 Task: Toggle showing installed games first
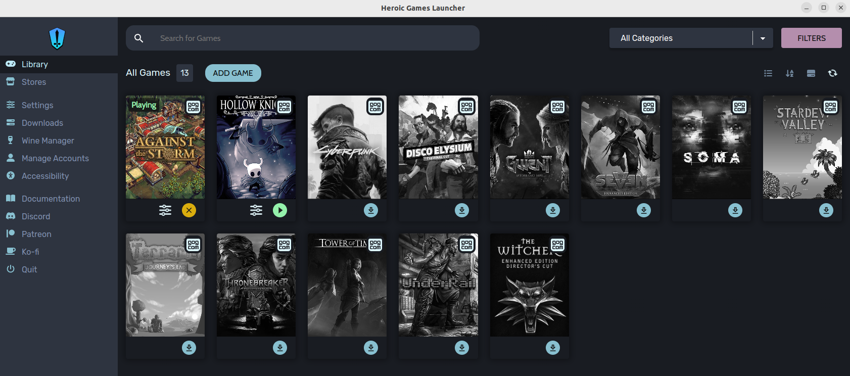[811, 73]
